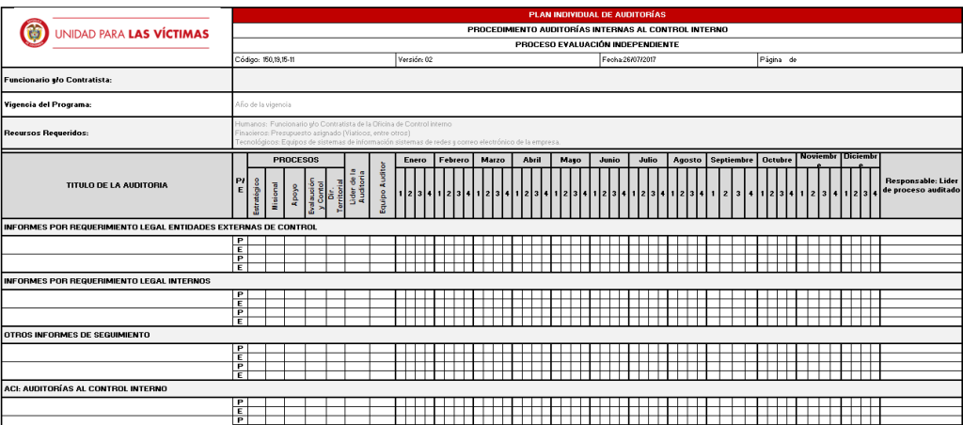Screen dimensions: 963x425
Task: Click the Unidad para las Víctimas logo
Action: point(115,33)
